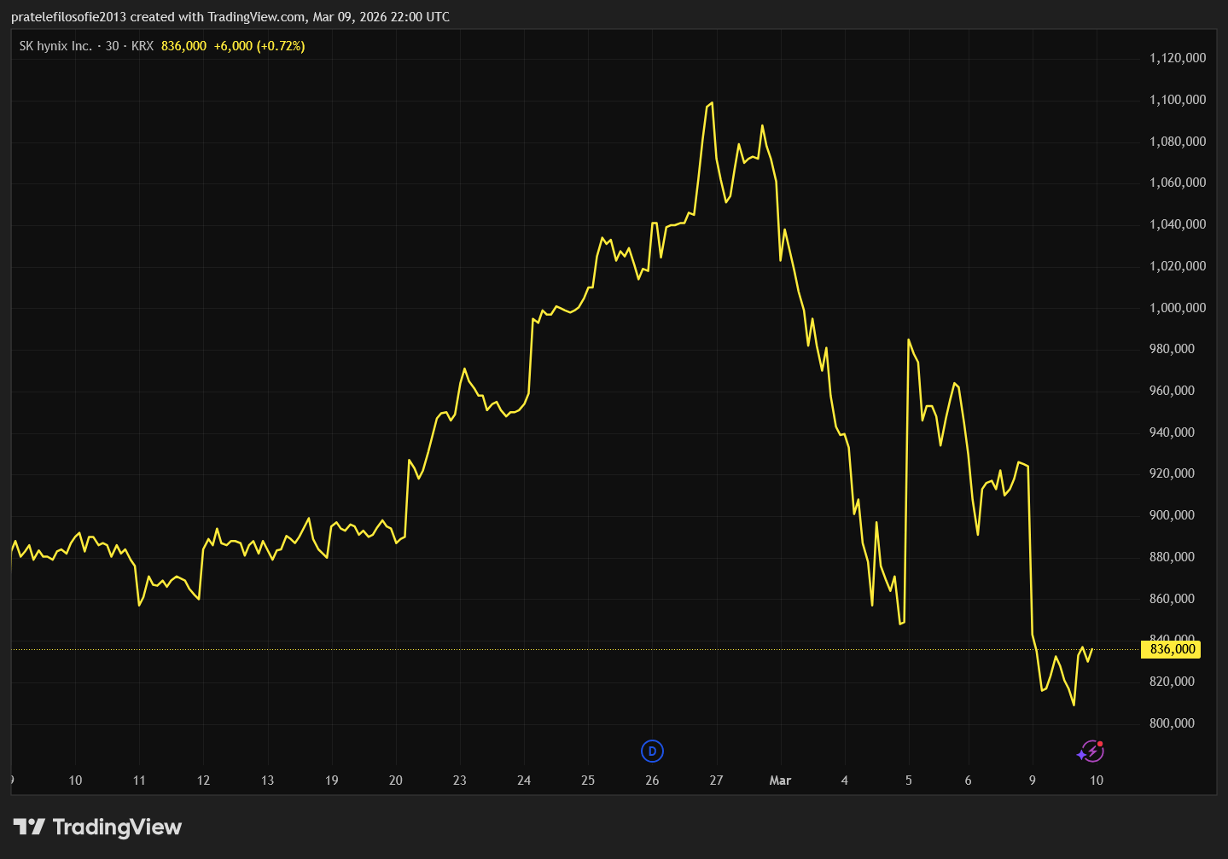Screen dimensions: 1228x859
Task: Click date 23 on the time axis
Action: tap(460, 780)
